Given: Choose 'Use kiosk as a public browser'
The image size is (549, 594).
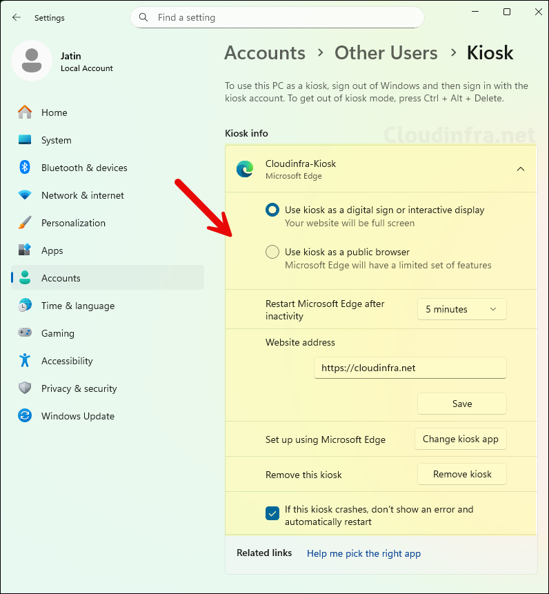Looking at the screenshot, I should [x=272, y=251].
